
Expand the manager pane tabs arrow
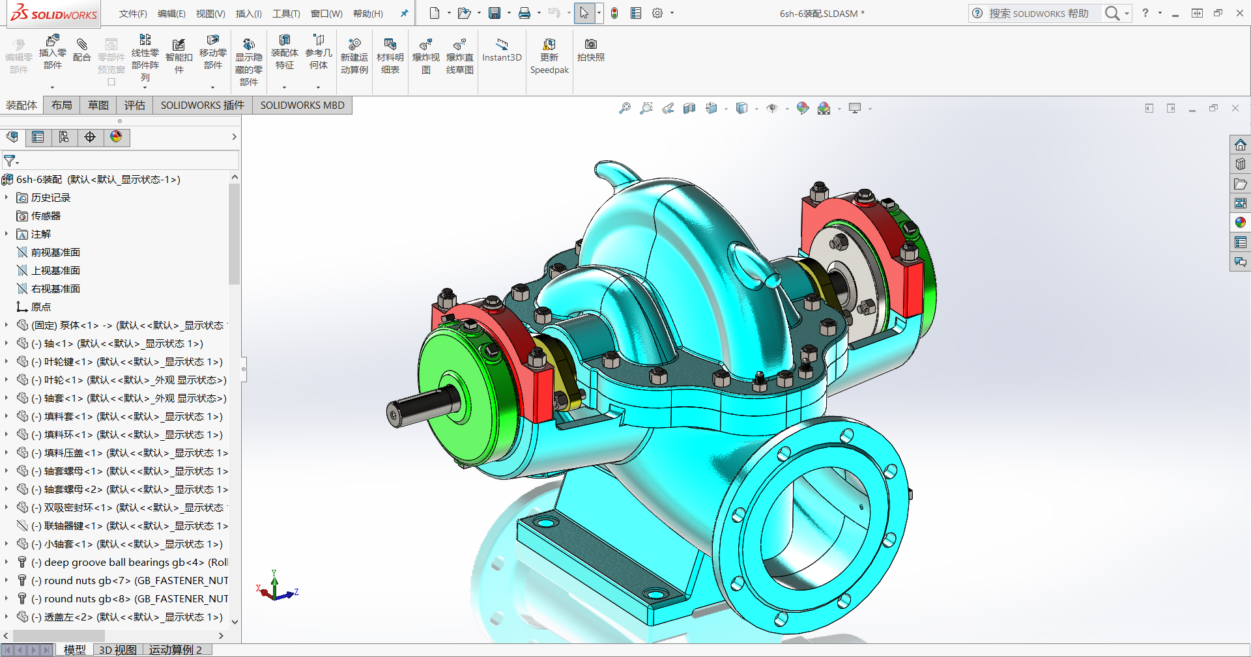click(234, 137)
